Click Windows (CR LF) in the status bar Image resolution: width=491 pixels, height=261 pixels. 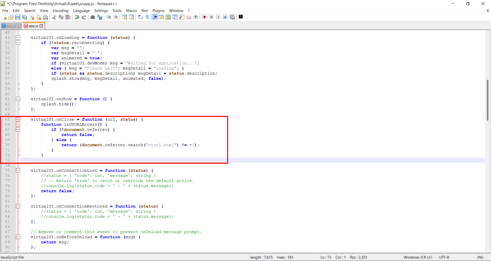pyautogui.click(x=418, y=257)
